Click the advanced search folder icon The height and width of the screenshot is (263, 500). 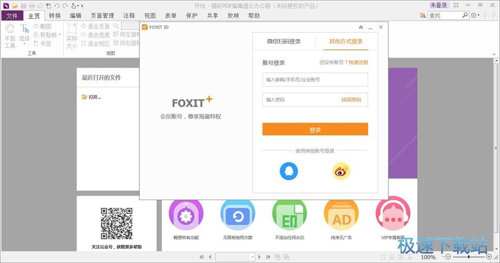point(422,15)
